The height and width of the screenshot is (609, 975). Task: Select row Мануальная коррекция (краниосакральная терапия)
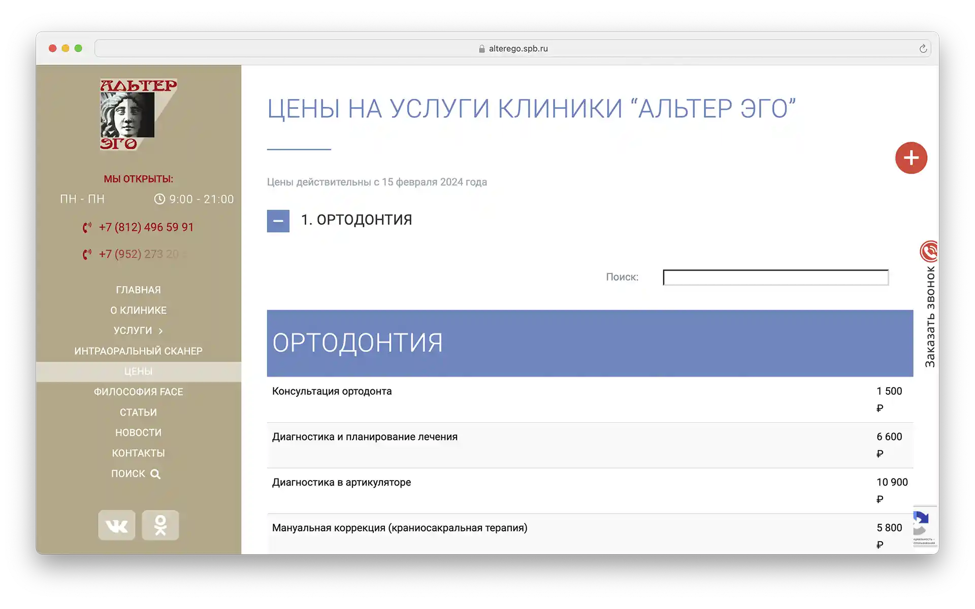click(x=590, y=534)
